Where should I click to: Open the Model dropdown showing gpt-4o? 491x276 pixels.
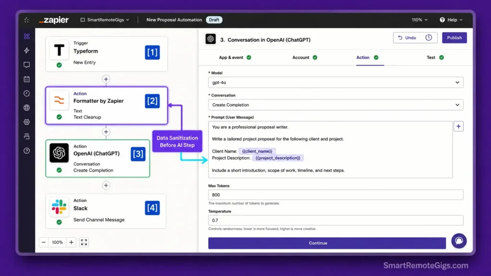point(336,82)
